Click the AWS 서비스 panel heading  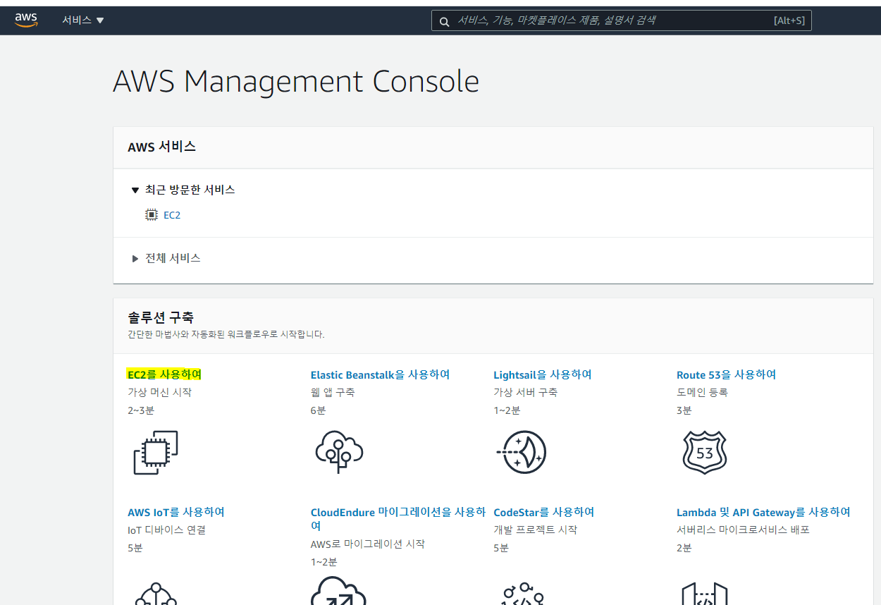point(162,147)
